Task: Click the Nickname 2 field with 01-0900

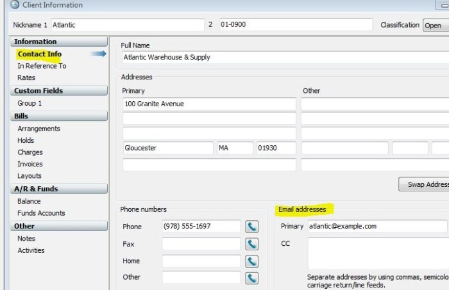Action: click(x=296, y=24)
